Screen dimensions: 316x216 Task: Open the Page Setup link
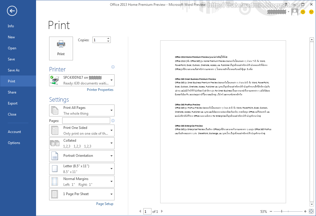105,204
